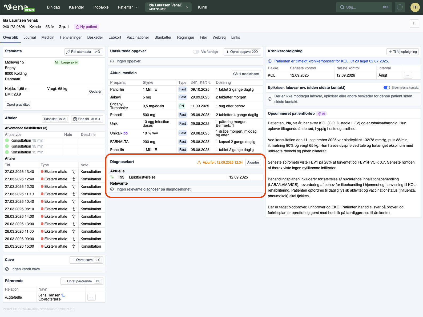Switch to the Journal tab
Image resolution: width=423 pixels, height=317 pixels.
tap(30, 37)
